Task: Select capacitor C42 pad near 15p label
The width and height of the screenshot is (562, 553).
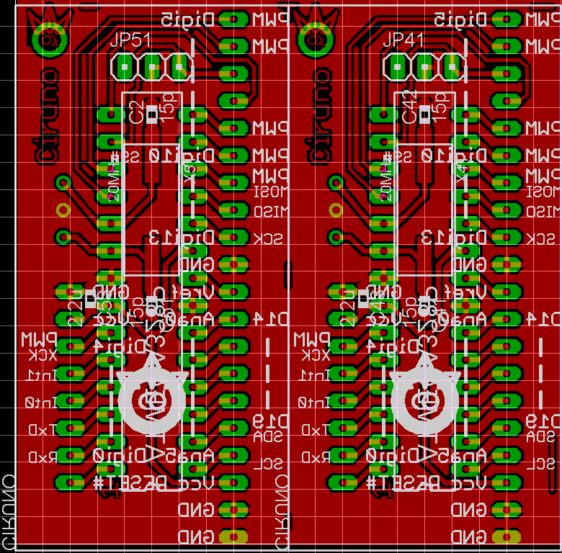Action: [425, 114]
